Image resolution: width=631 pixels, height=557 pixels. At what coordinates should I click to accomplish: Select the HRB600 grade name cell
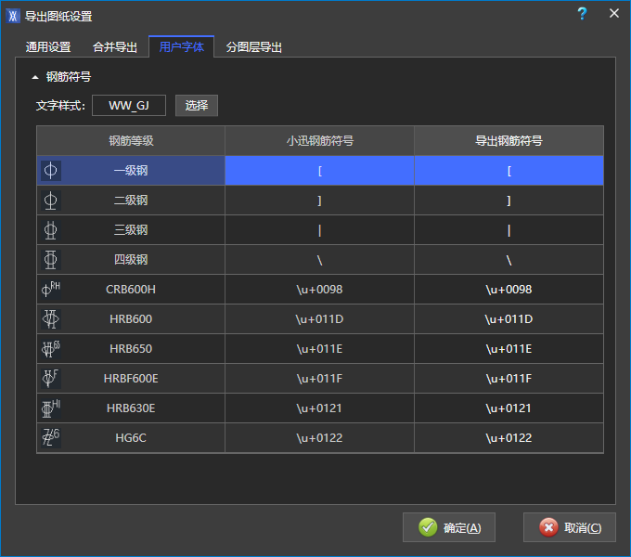pyautogui.click(x=131, y=319)
